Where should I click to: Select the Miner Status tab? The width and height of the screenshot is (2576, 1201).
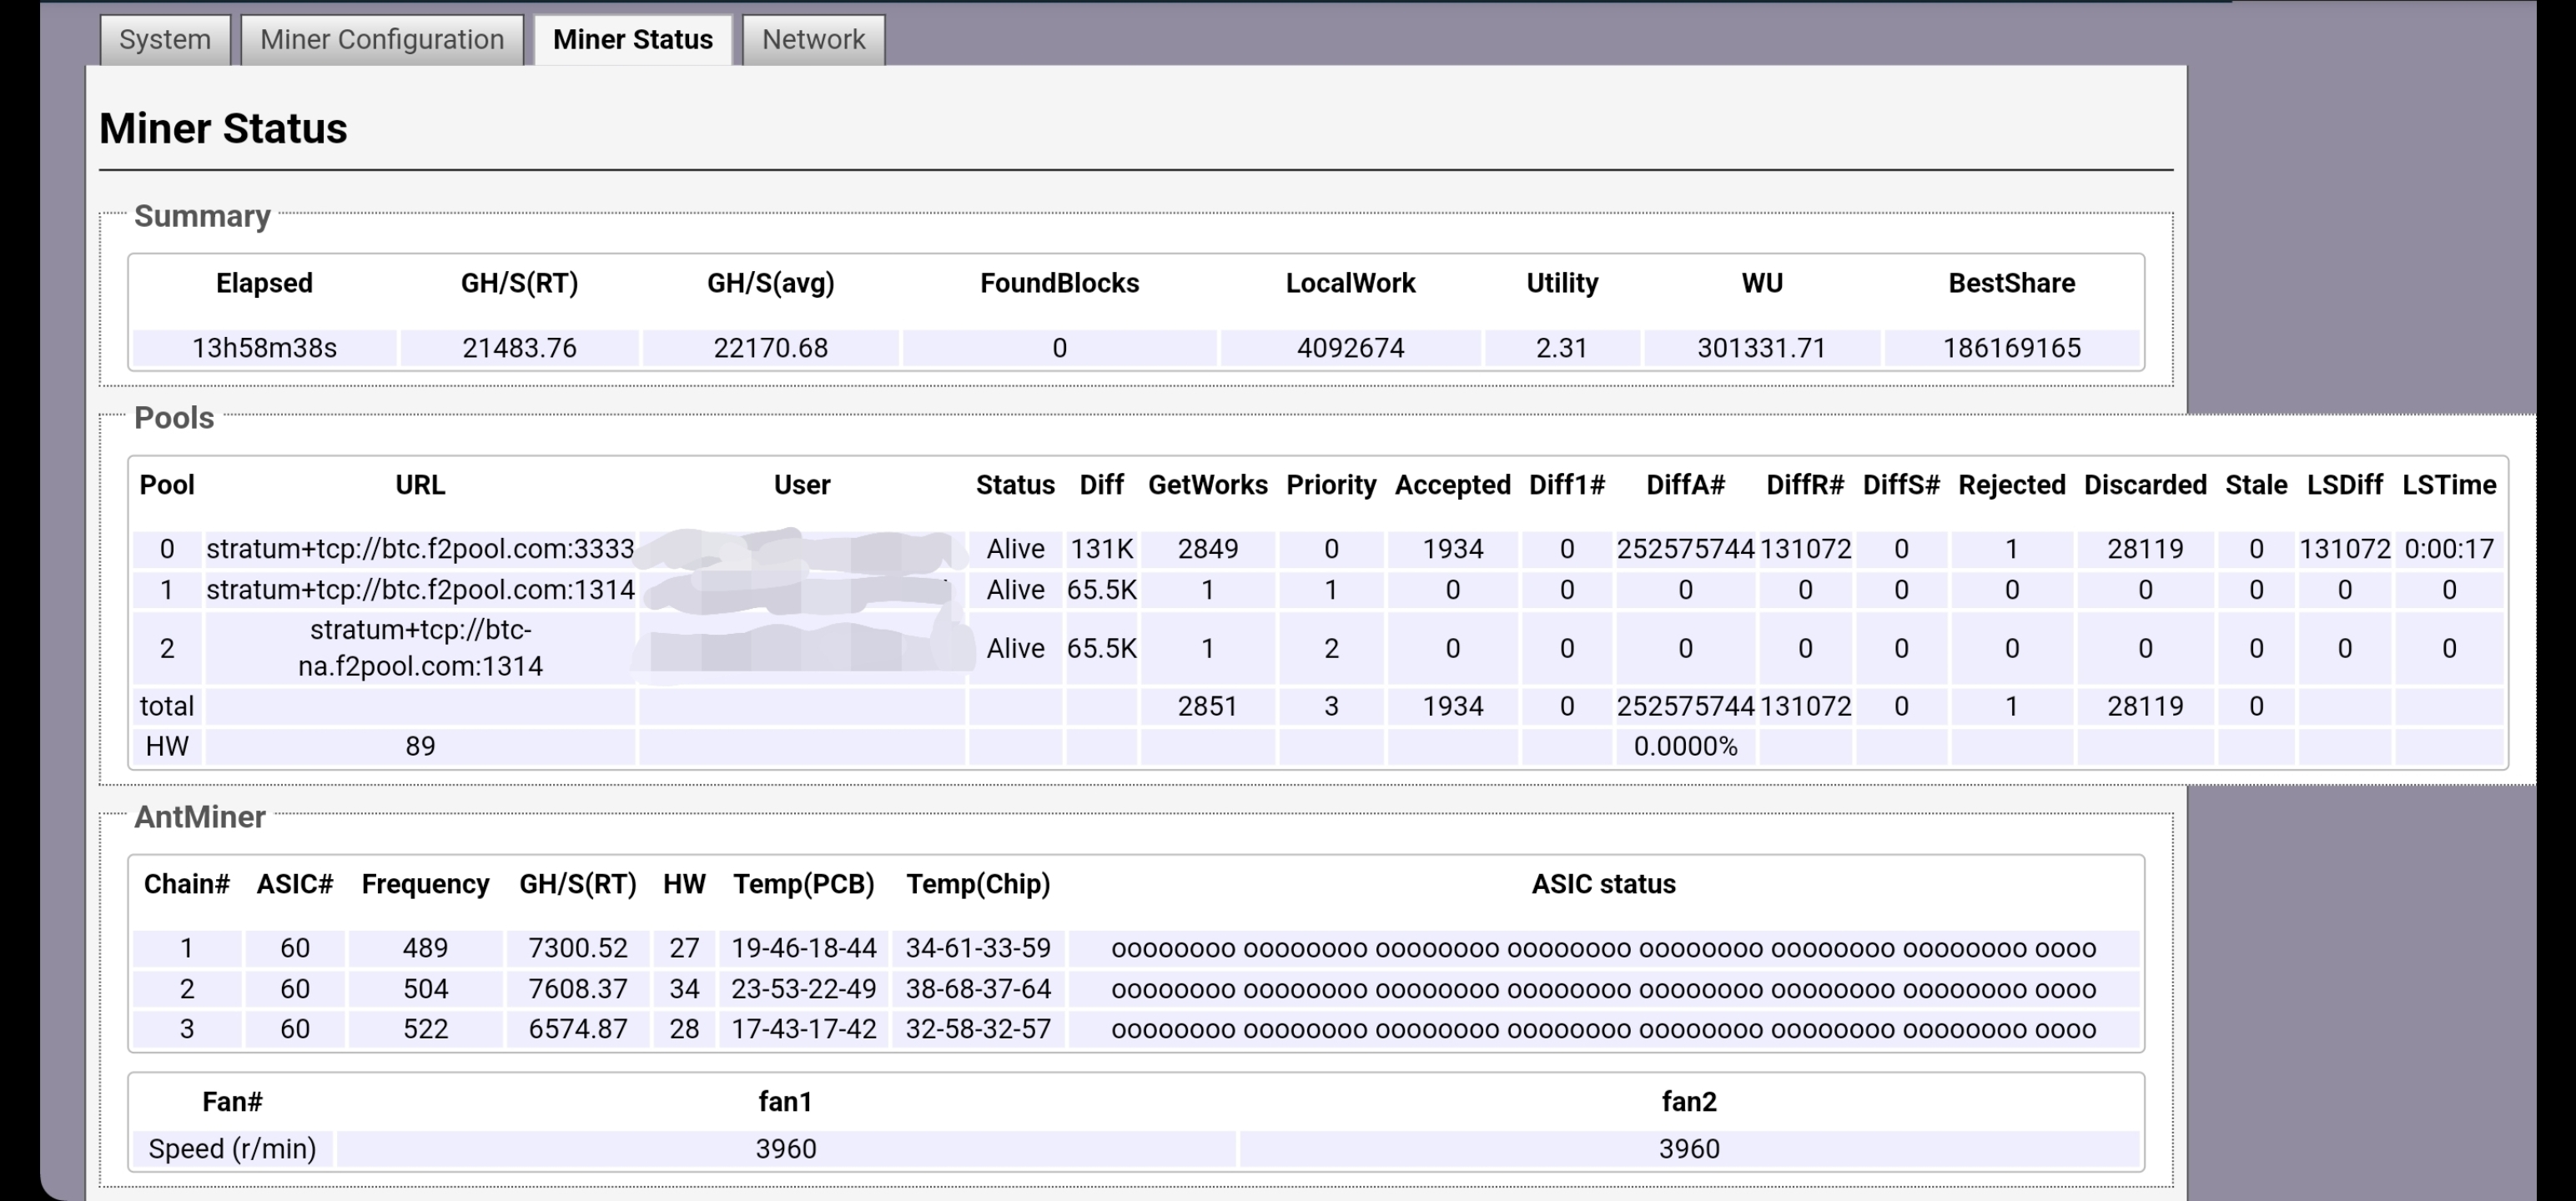click(633, 40)
